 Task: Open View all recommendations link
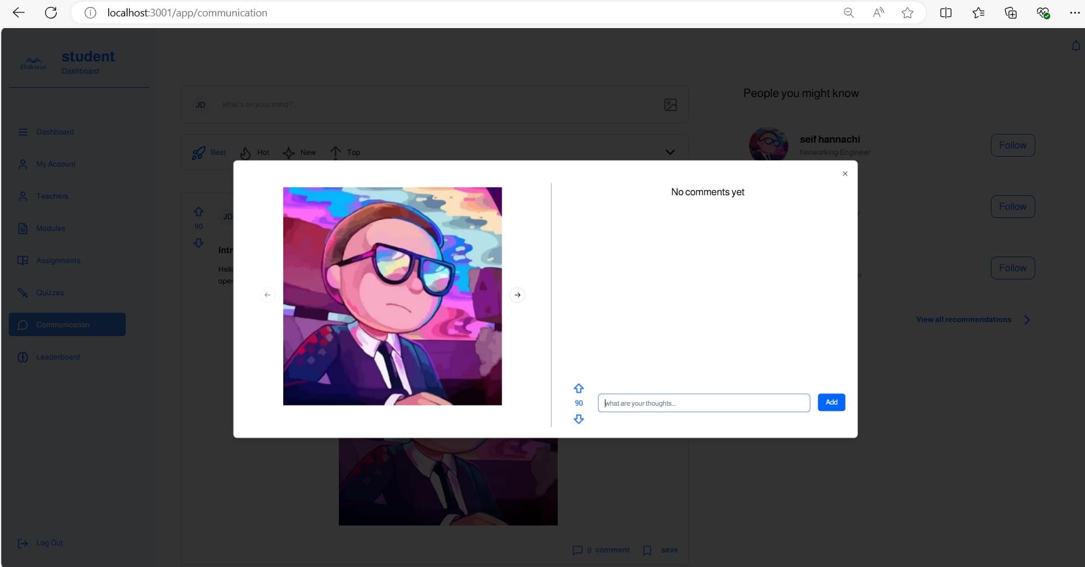coord(963,320)
